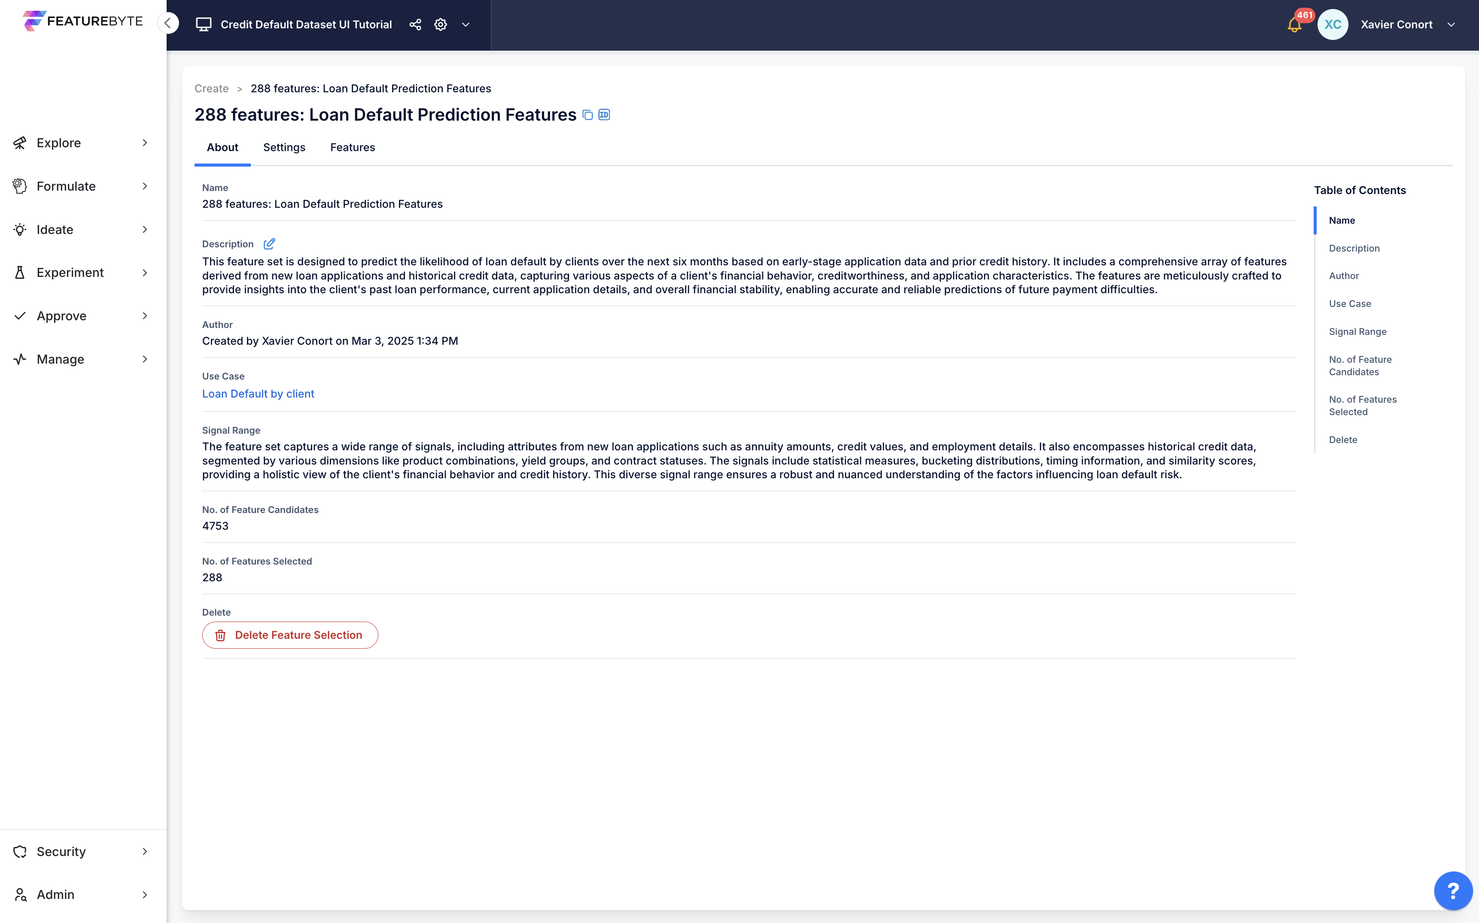Viewport: 1479px width, 923px height.
Task: Expand the Experiment menu chevron
Action: tap(145, 272)
